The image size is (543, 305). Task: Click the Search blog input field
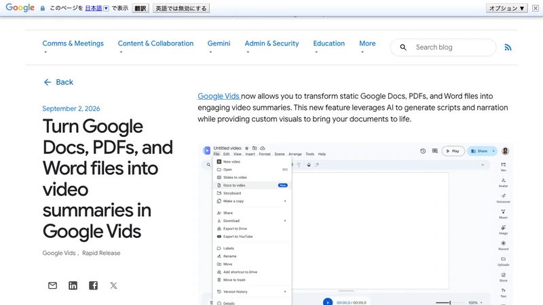(x=443, y=47)
